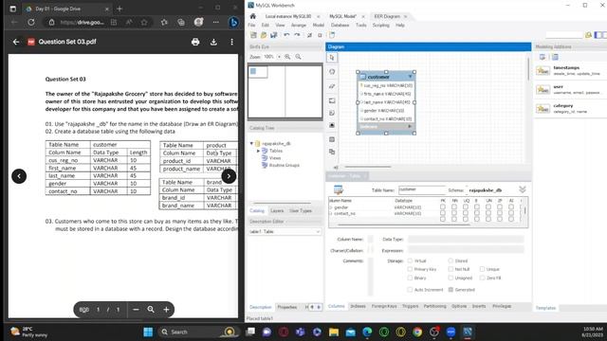Add the timestamps template from Modeling Additions

(570, 70)
